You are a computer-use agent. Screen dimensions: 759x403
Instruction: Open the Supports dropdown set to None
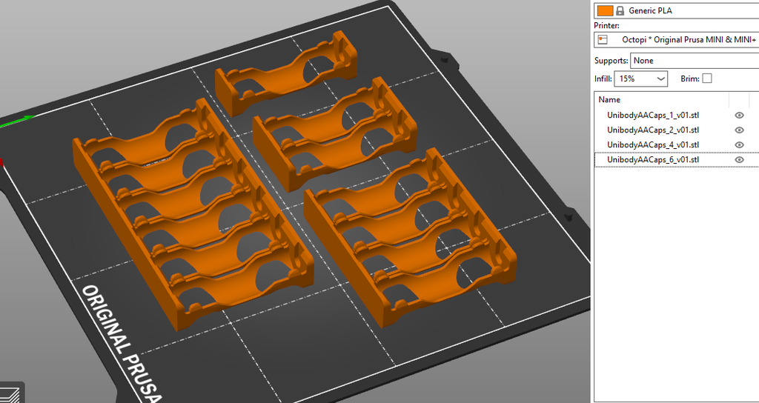click(695, 61)
